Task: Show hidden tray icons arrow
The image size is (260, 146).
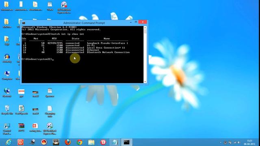Action: point(221,142)
